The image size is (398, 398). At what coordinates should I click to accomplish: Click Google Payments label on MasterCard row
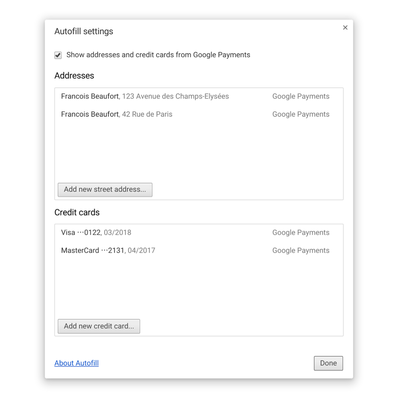pos(301,251)
